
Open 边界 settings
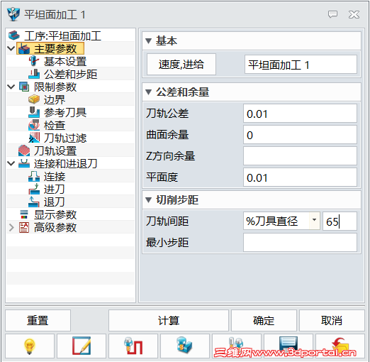[x=55, y=99]
